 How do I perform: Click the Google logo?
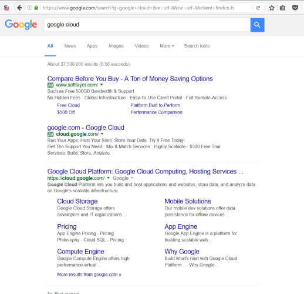point(21,25)
